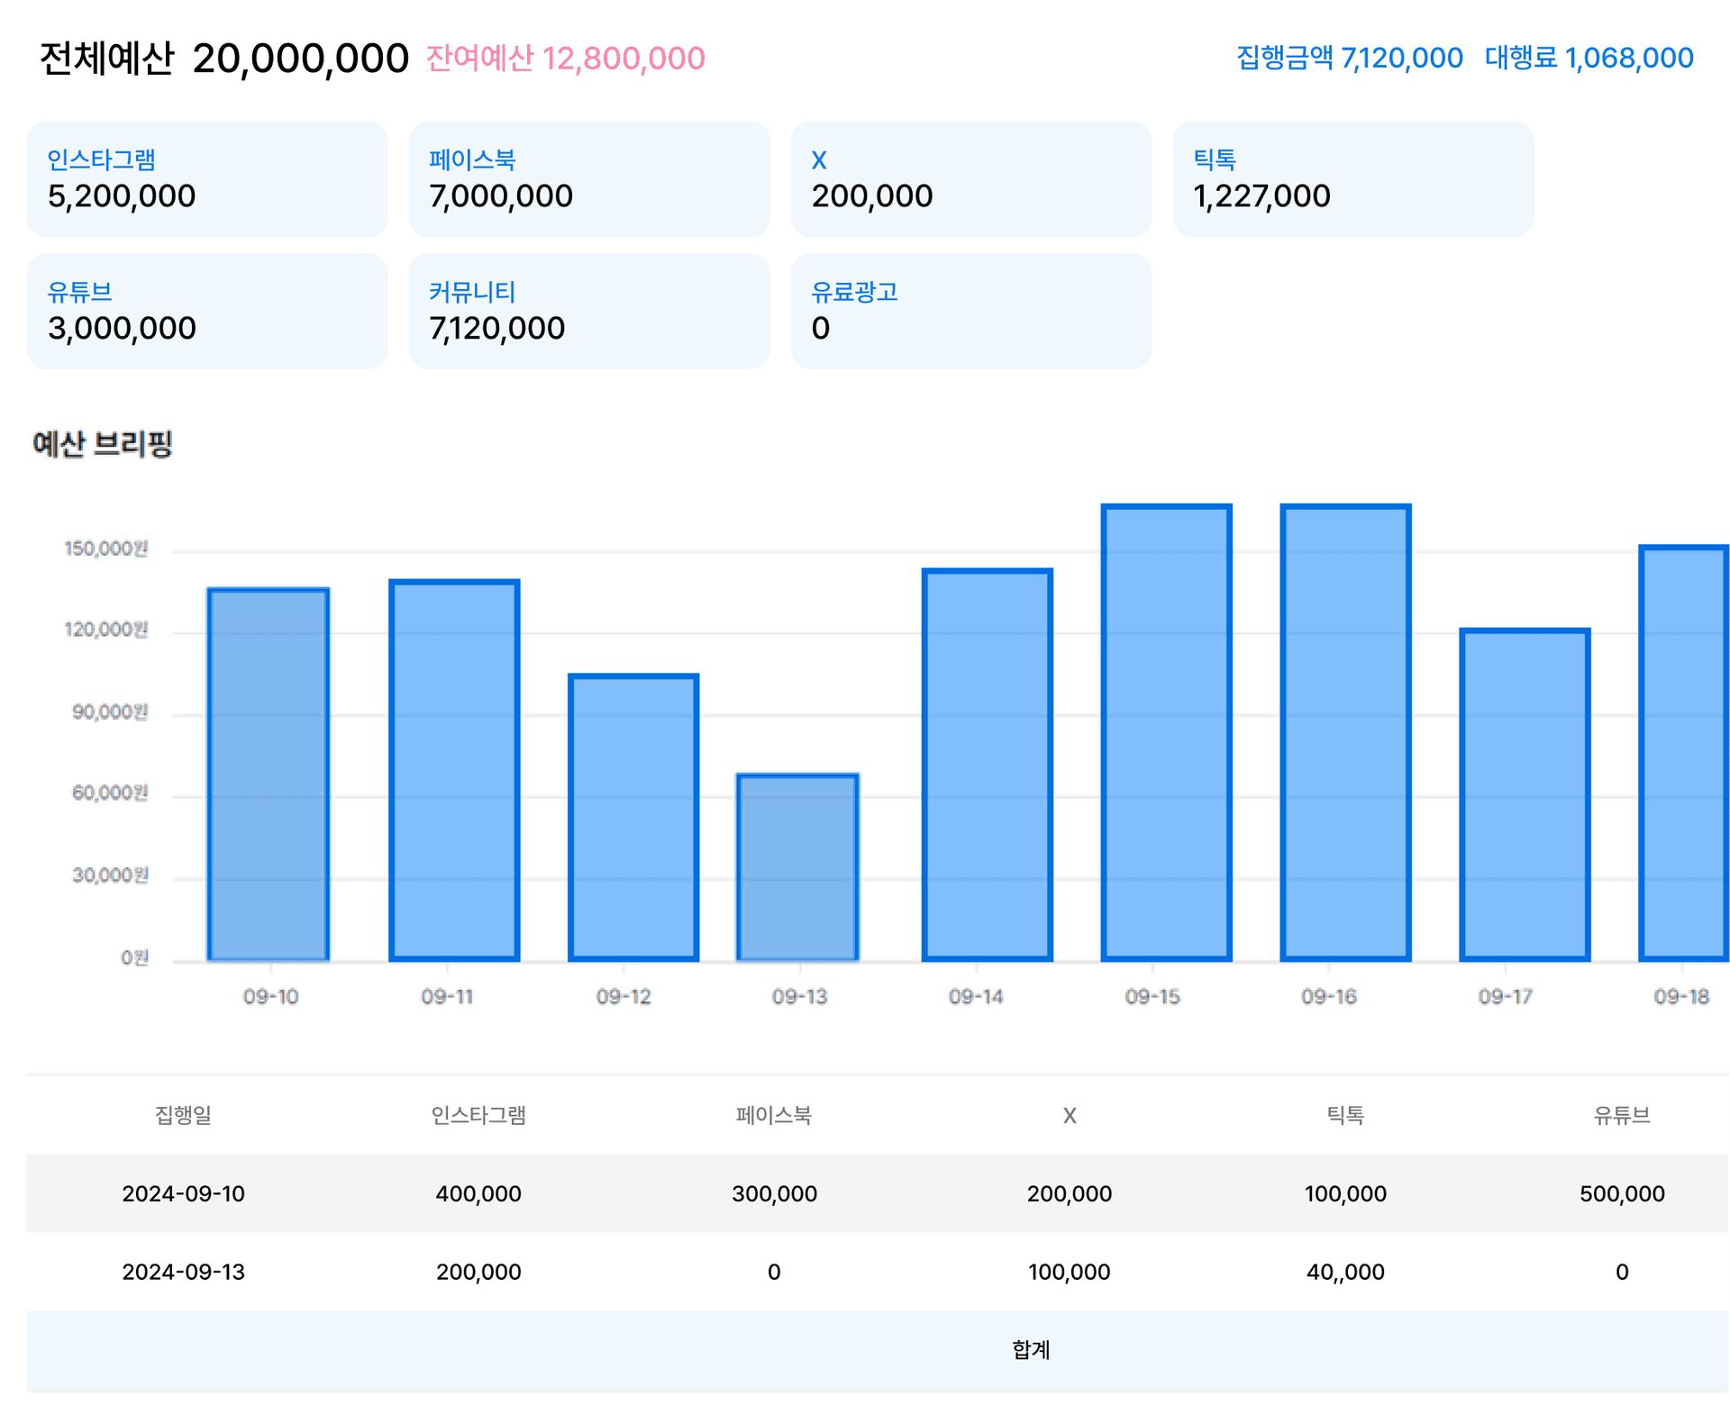Open the X budget card

[970, 179]
